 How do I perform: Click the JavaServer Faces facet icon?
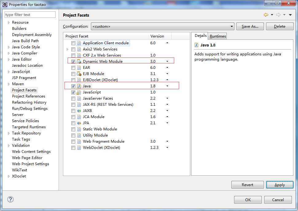(79, 98)
